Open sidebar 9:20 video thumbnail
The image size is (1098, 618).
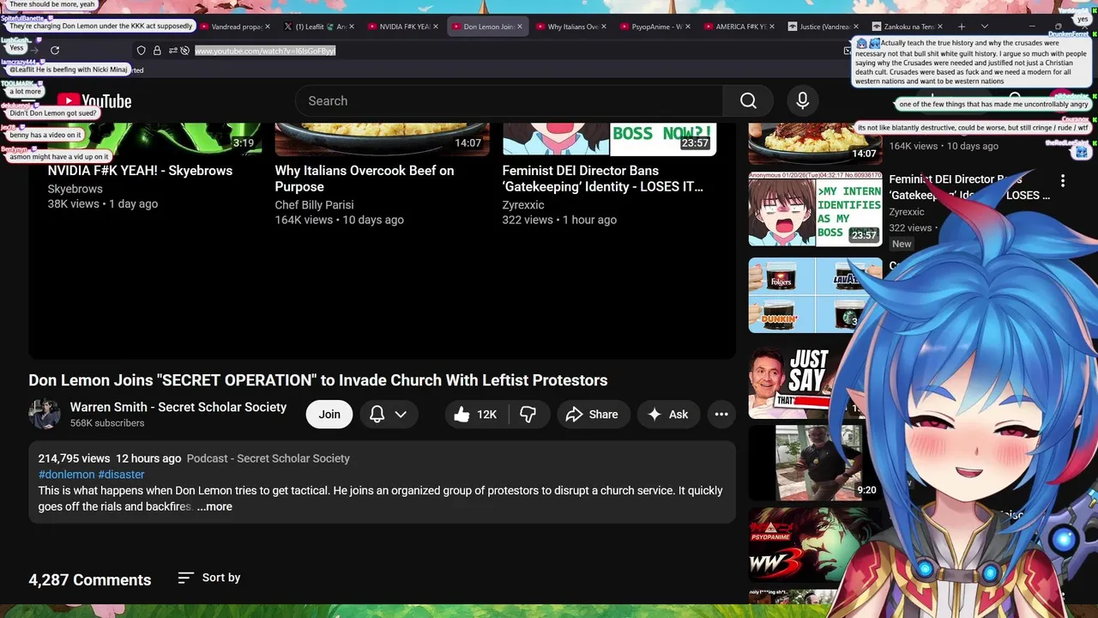click(815, 462)
